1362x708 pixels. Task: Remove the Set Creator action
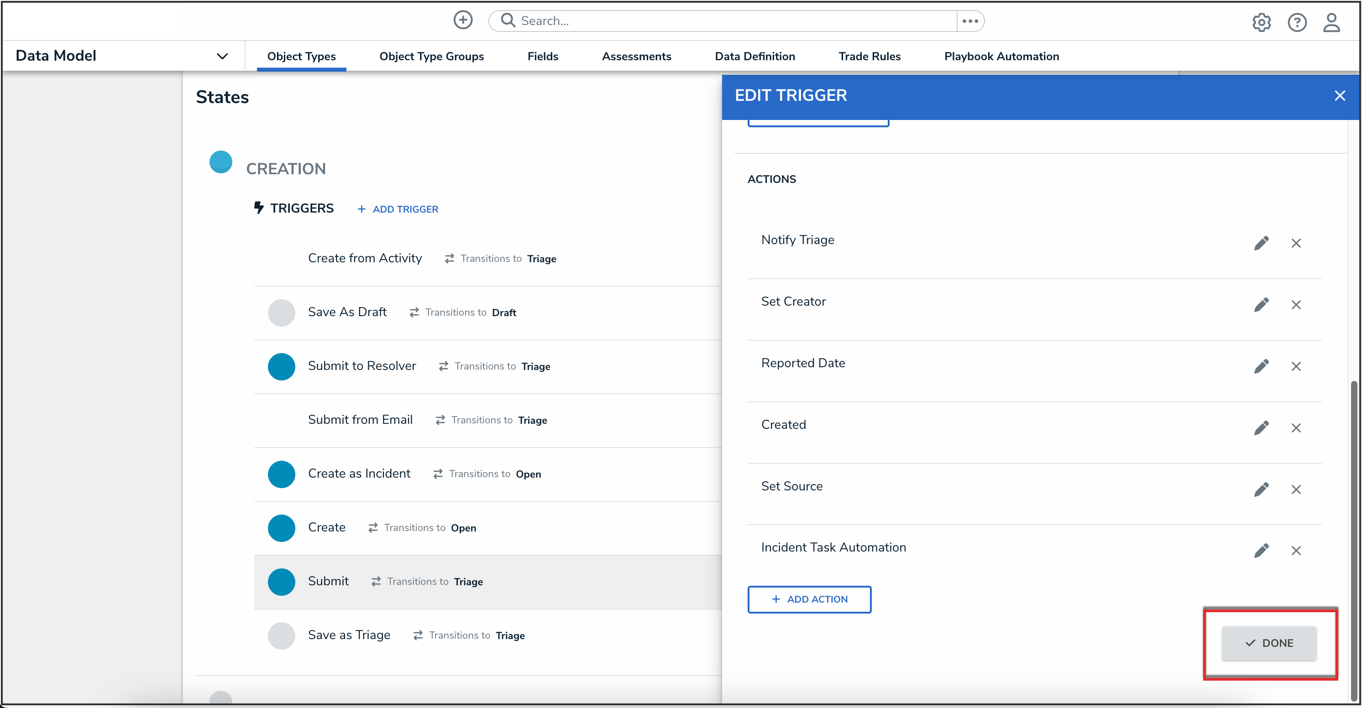pyautogui.click(x=1296, y=305)
